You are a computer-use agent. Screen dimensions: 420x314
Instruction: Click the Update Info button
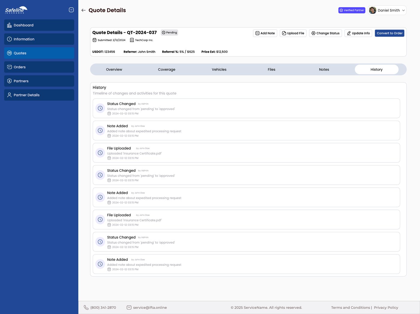[358, 33]
